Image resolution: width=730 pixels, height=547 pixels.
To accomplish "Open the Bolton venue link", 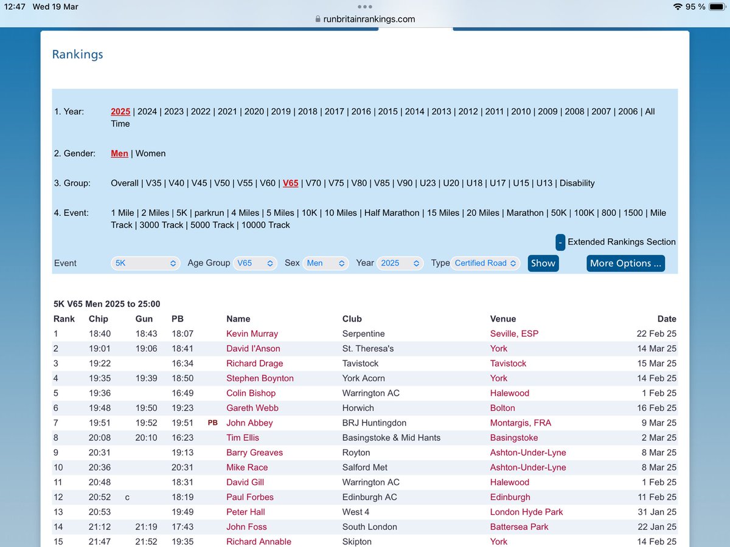I will coord(502,408).
